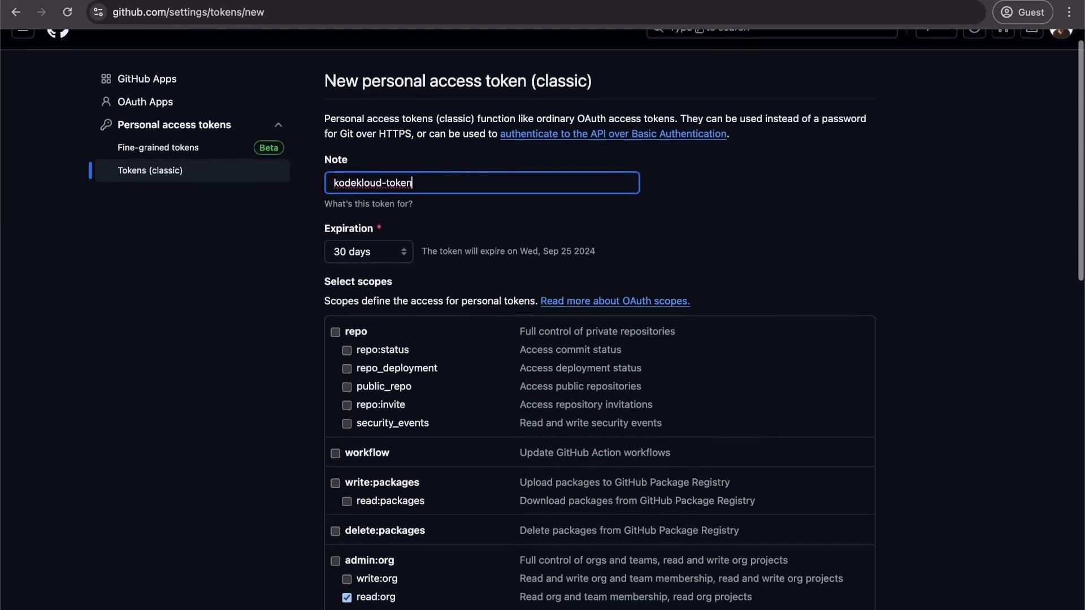
Task: Enable the write:org scope
Action: (x=347, y=579)
